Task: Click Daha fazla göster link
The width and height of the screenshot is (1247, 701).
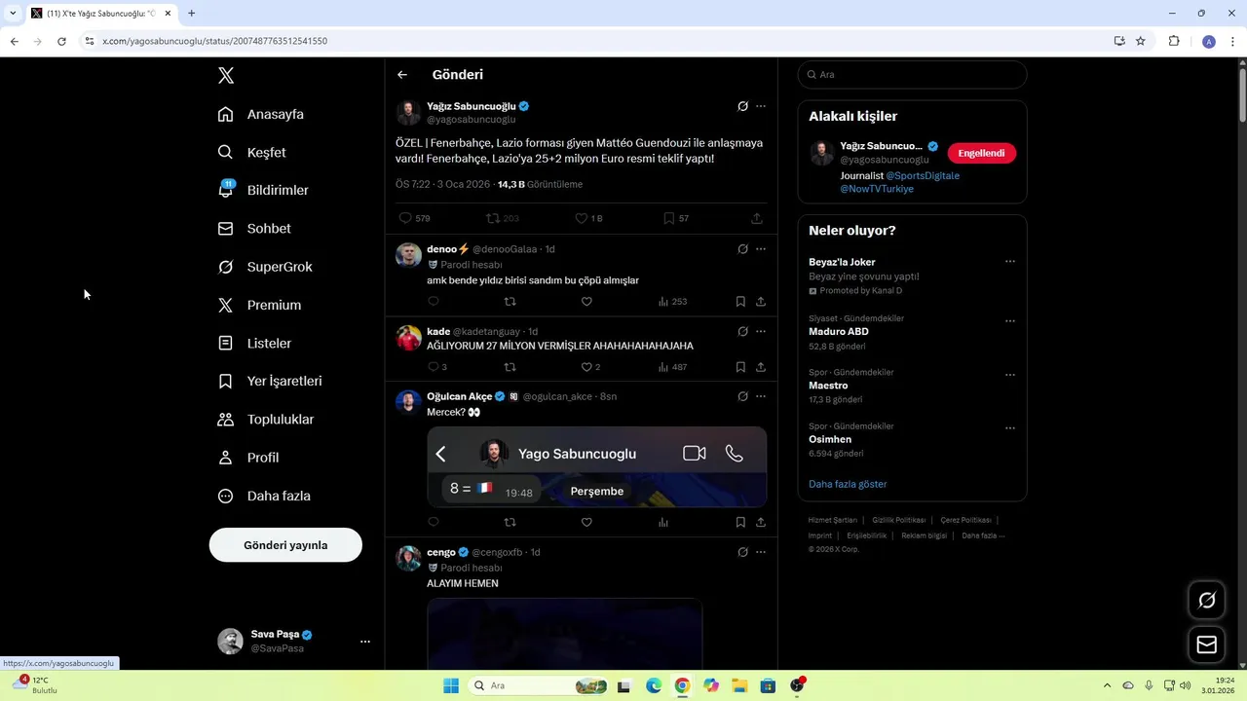Action: 848,484
